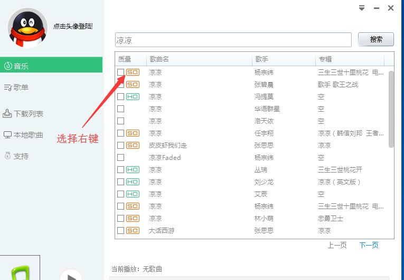404x280 pixels.
Task: Check the box for 凉凉 by 冯提莫
Action: click(121, 96)
